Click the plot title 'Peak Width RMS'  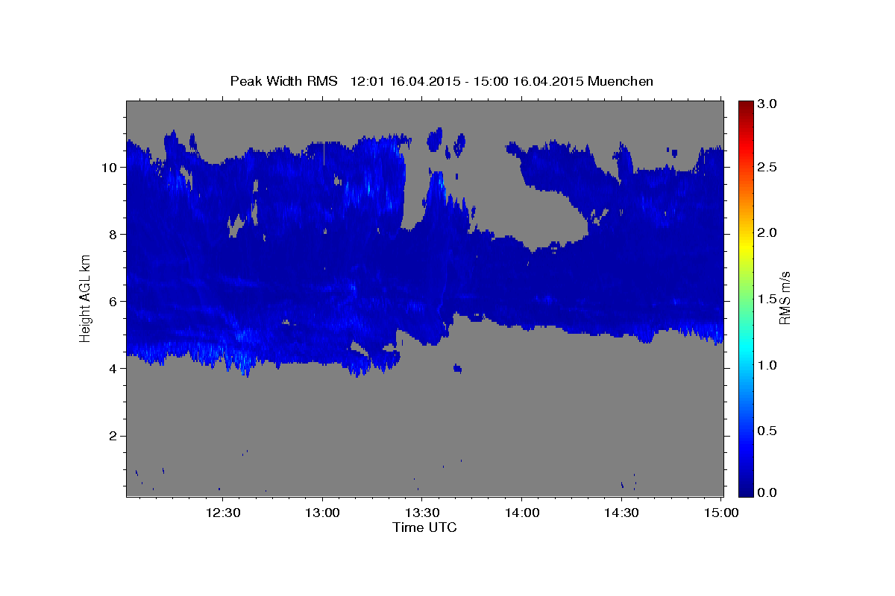pyautogui.click(x=283, y=81)
